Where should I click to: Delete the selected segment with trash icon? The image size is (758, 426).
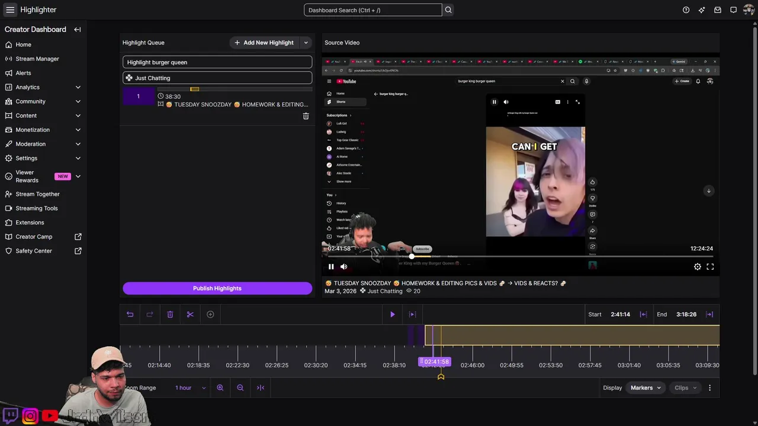click(170, 315)
